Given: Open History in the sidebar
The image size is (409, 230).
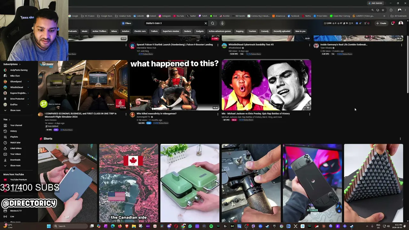Looking at the screenshot, I should coord(13,131).
